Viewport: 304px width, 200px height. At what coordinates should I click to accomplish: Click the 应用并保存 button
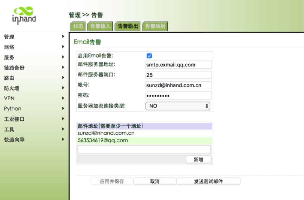pyautogui.click(x=112, y=181)
